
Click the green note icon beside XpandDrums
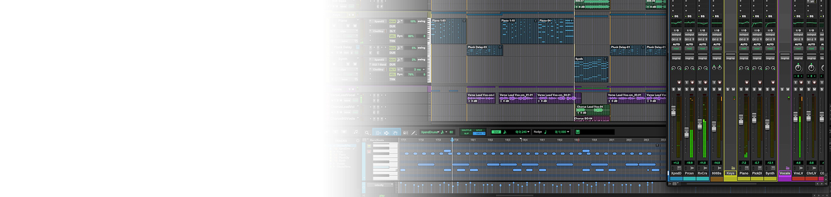point(442,132)
